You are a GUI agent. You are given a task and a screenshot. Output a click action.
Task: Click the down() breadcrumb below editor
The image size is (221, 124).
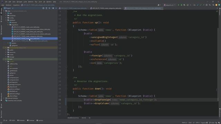pos(84,118)
